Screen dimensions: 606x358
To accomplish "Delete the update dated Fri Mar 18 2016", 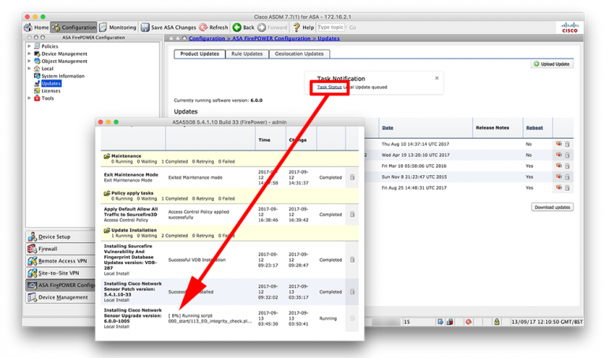I will (x=567, y=166).
